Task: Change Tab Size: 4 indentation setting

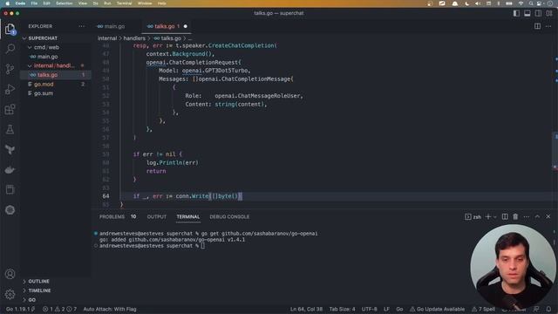Action: (x=342, y=309)
